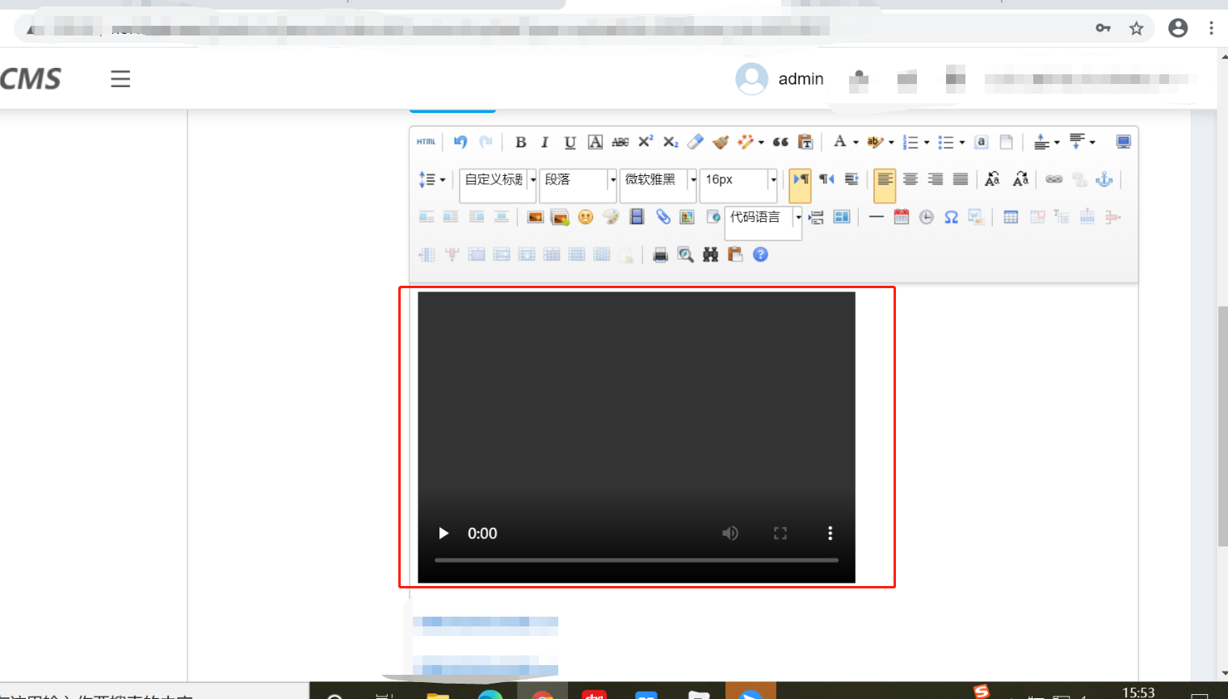This screenshot has width=1228, height=699.
Task: Open the CMS hamburger sidebar menu
Action: (x=120, y=79)
